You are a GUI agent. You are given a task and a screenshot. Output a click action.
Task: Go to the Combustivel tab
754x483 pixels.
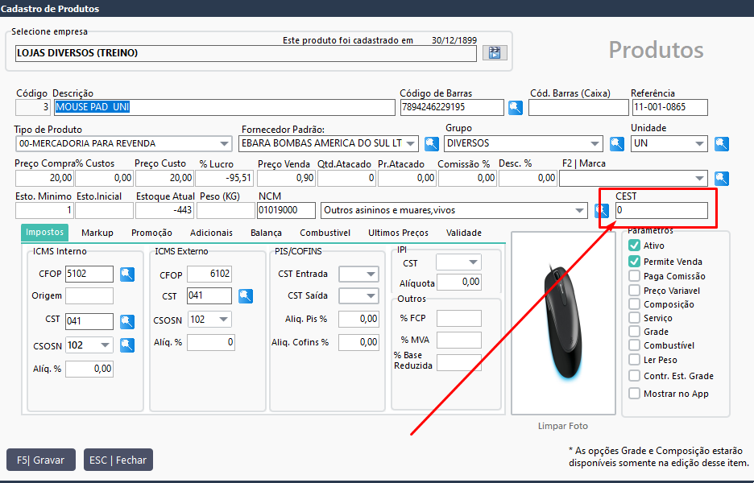tap(325, 233)
